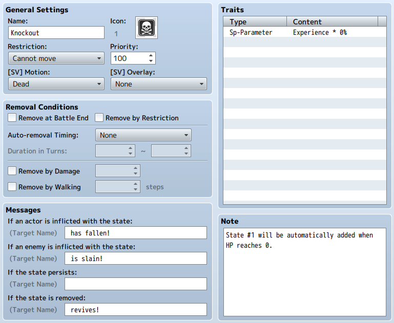Image resolution: width=394 pixels, height=323 pixels.
Task: Expand the [SV] Overlay dropdown
Action: point(159,84)
